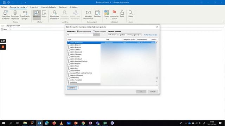The height and width of the screenshot is (126, 225).
Task: Open Excel from the taskbar
Action: click(105, 123)
